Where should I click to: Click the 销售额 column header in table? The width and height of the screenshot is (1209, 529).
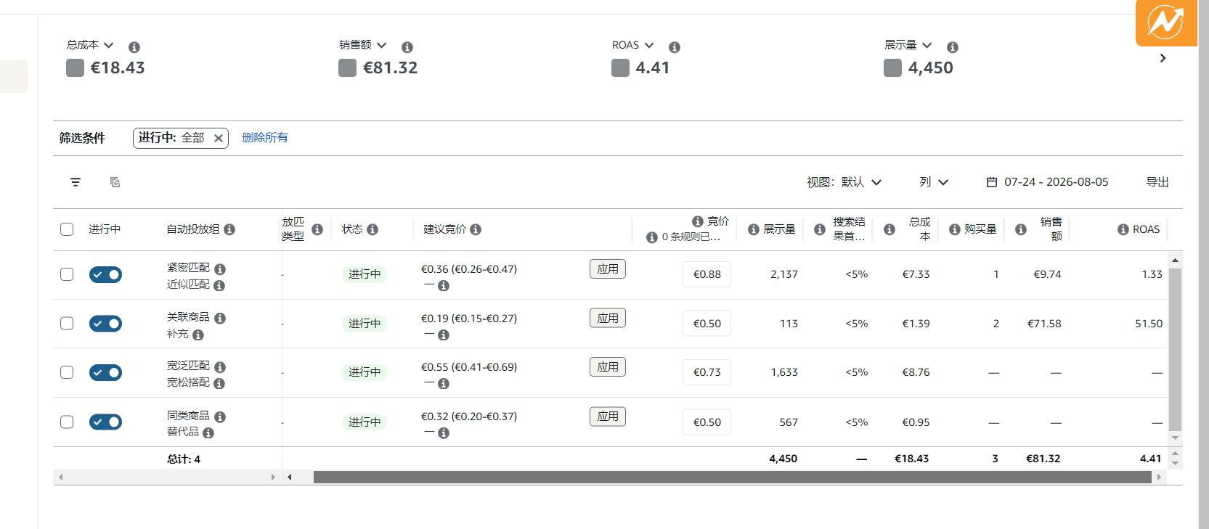[x=1051, y=229]
